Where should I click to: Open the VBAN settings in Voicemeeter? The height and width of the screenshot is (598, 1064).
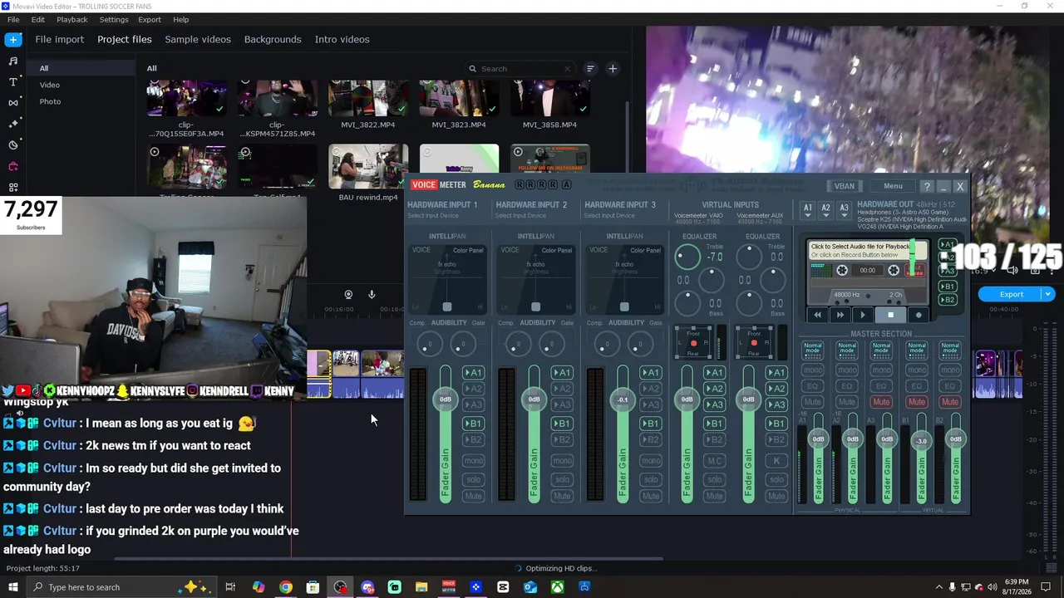tap(845, 186)
